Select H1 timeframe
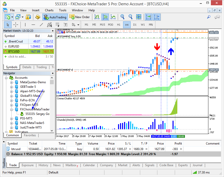Screen dimensions: 224x177 point(119,25)
